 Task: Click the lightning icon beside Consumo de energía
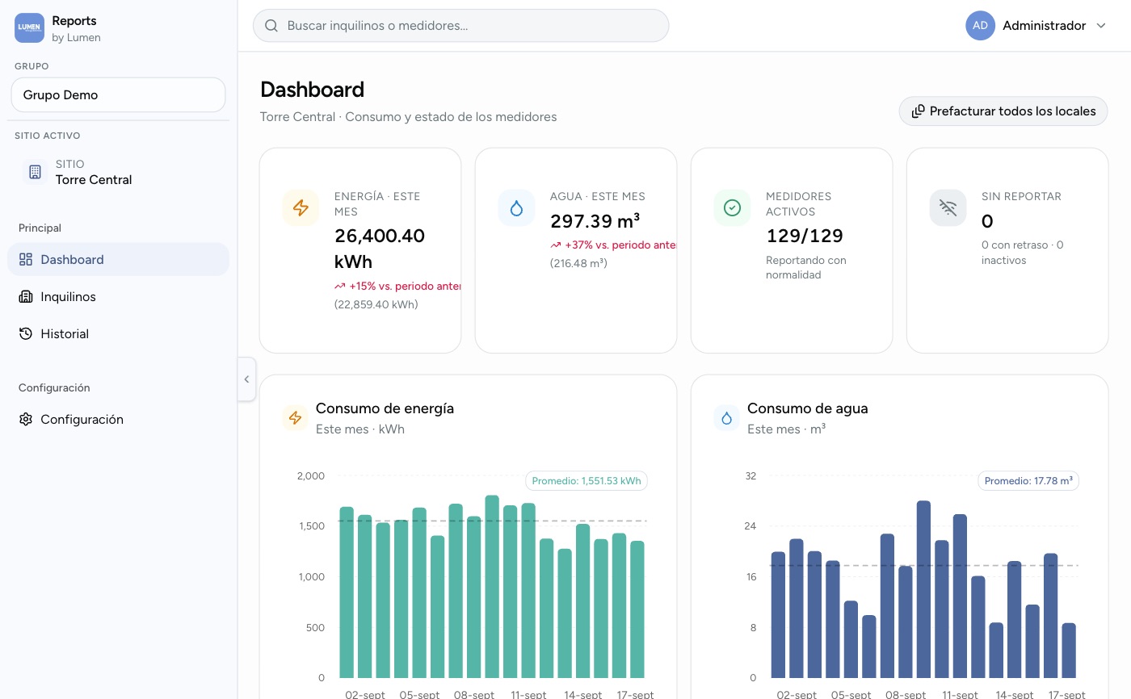coord(295,418)
